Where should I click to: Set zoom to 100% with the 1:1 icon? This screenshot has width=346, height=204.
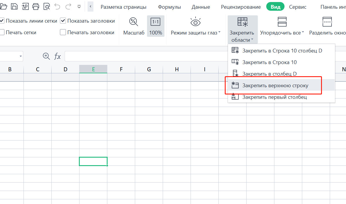pyautogui.click(x=155, y=26)
